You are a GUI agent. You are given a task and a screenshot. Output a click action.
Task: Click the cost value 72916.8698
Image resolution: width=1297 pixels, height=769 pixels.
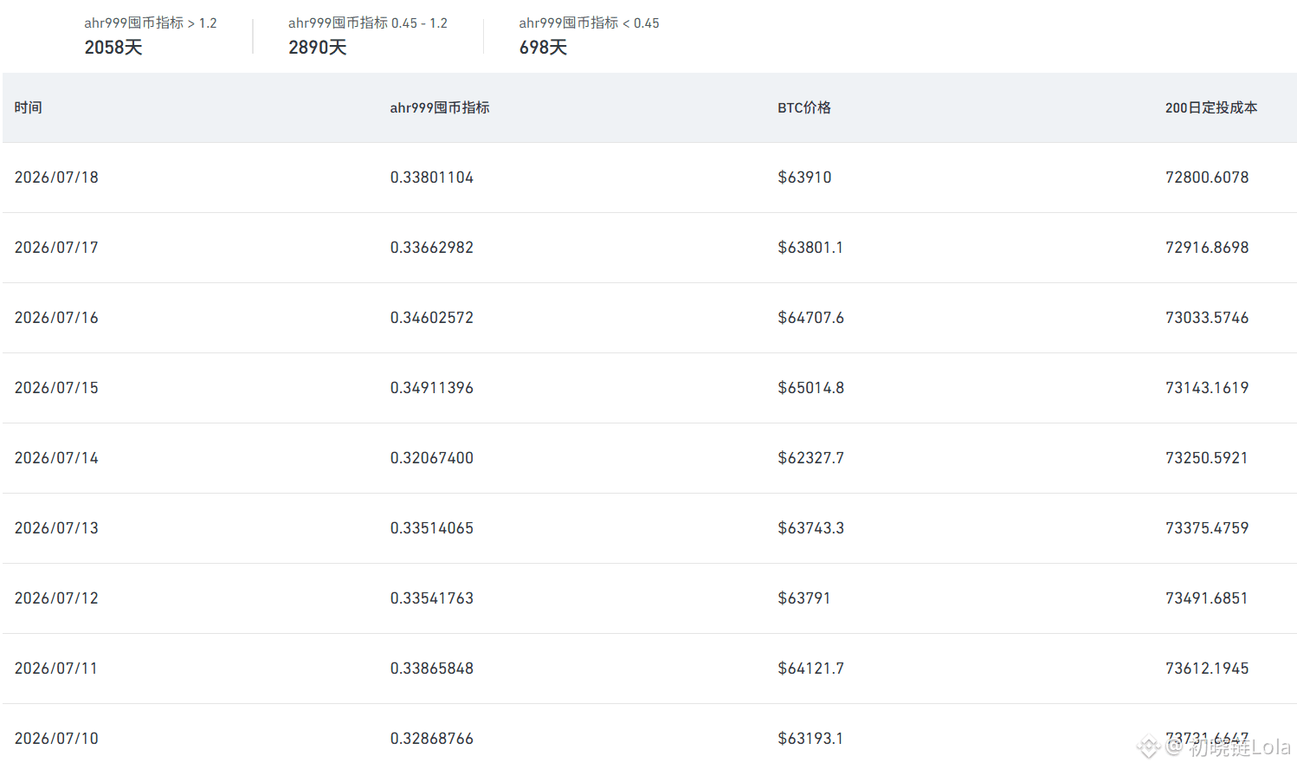coord(1207,248)
